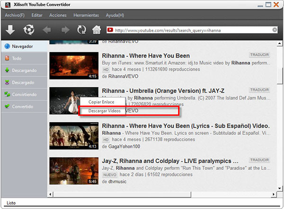Screen dimensions: 284x209
Task: Click the refresh page icon
Action: coord(82,30)
